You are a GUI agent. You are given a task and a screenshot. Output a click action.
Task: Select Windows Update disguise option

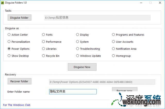point(78,56)
